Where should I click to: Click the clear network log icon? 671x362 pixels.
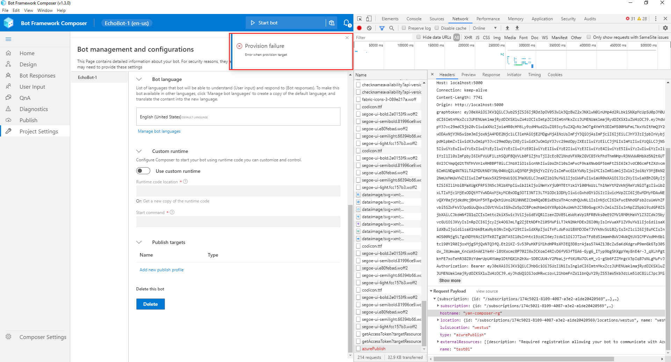[x=369, y=28]
